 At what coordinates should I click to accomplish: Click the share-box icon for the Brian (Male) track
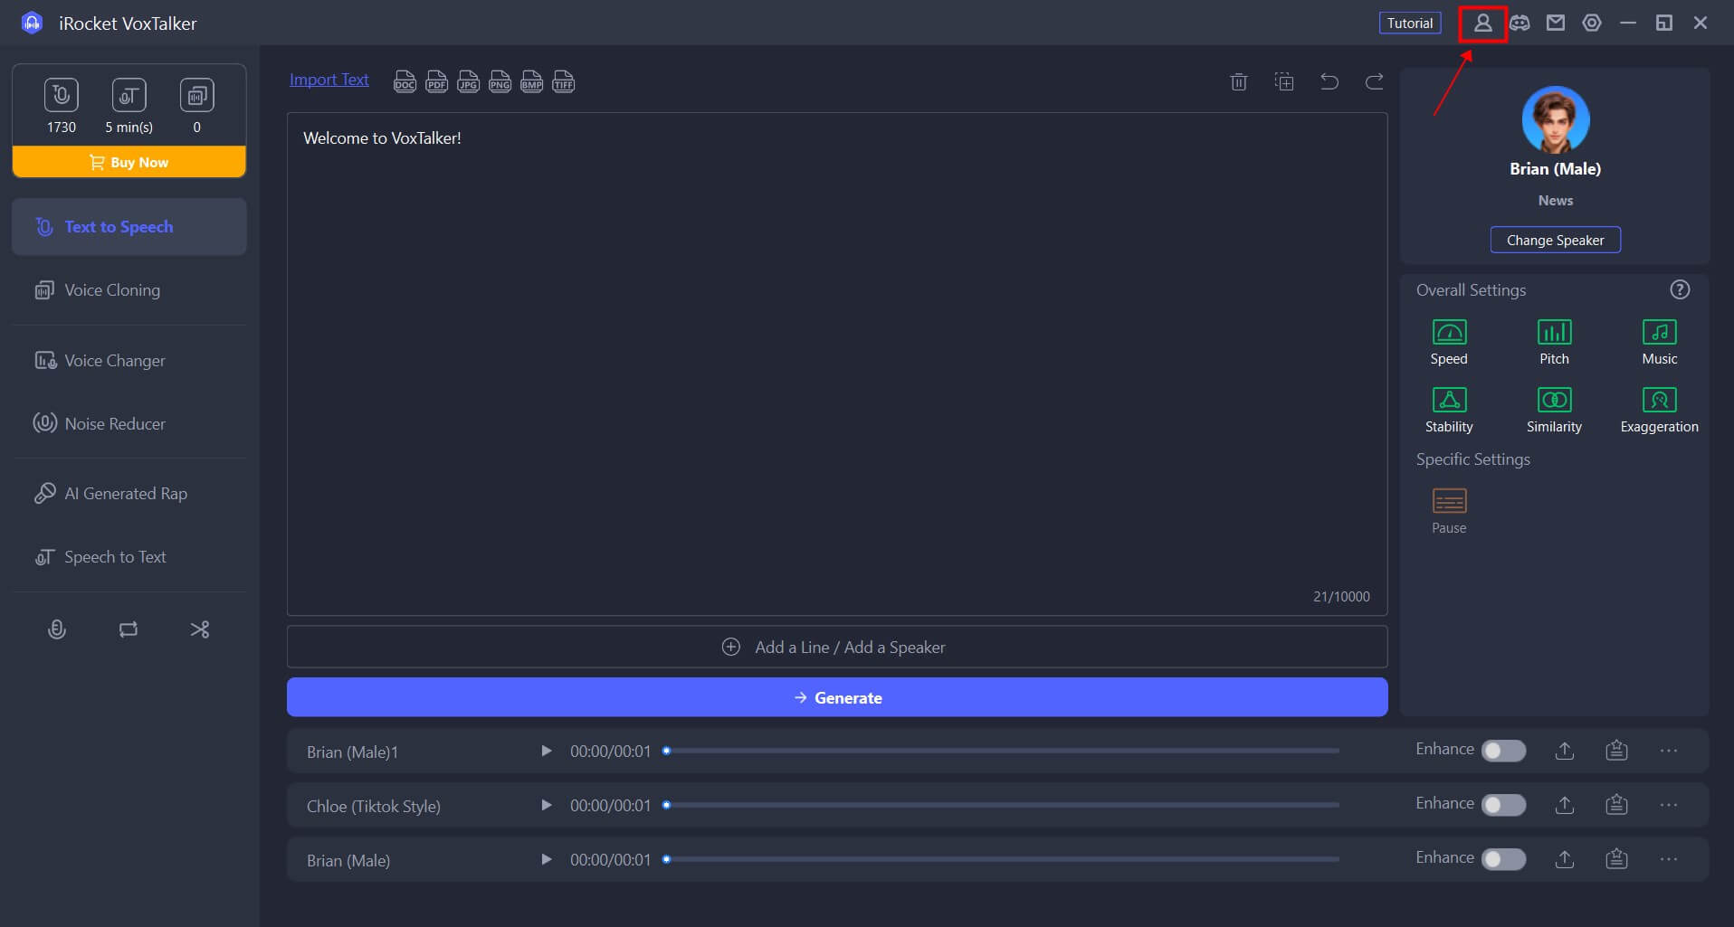click(x=1617, y=859)
